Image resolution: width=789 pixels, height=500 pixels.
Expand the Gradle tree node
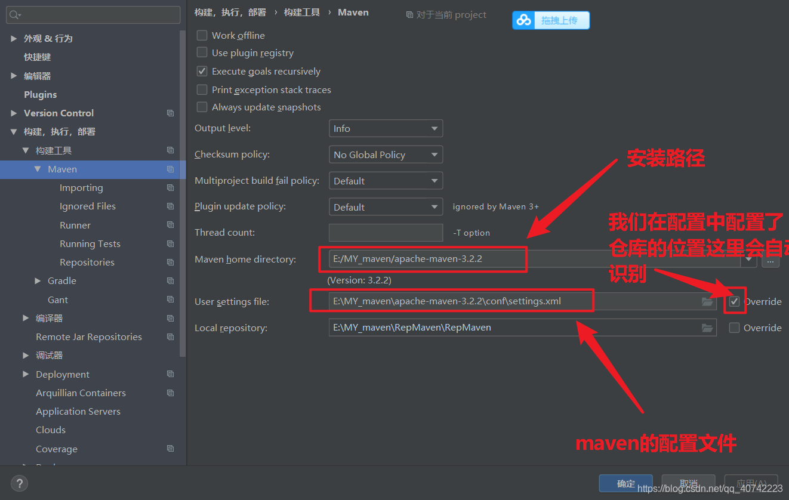tap(38, 280)
